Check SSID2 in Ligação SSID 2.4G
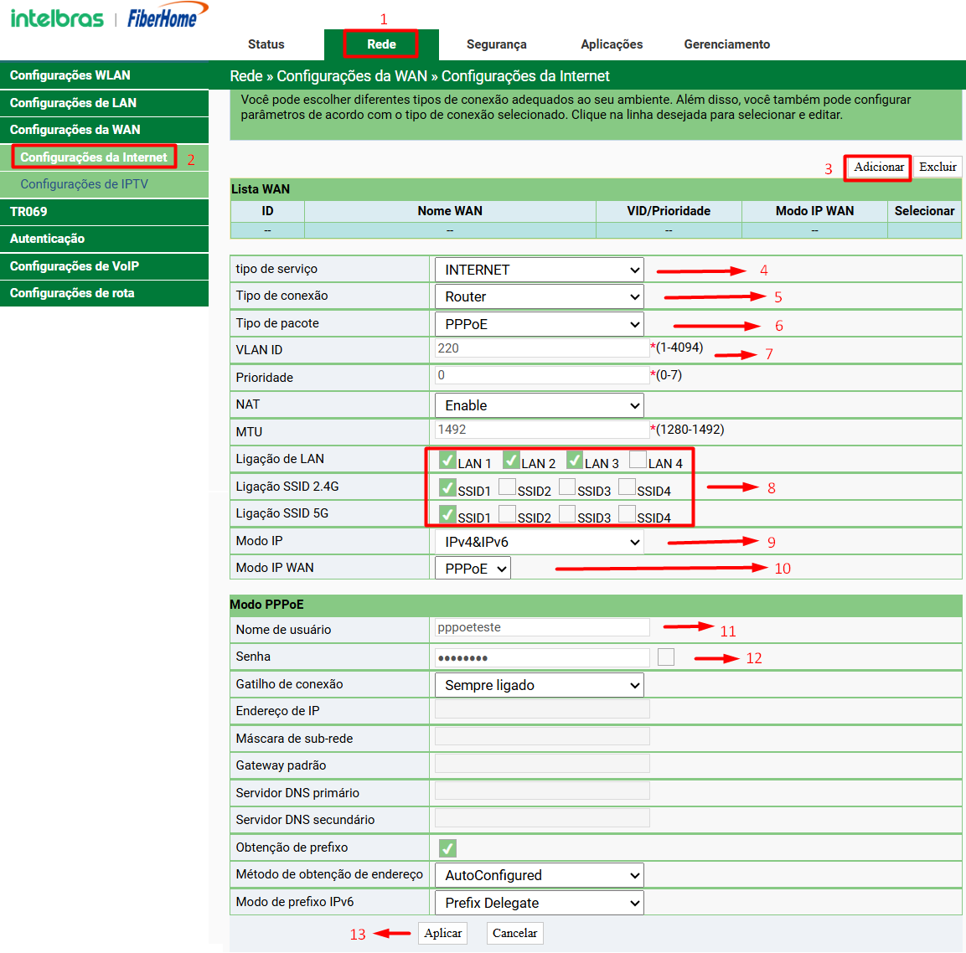 508,487
